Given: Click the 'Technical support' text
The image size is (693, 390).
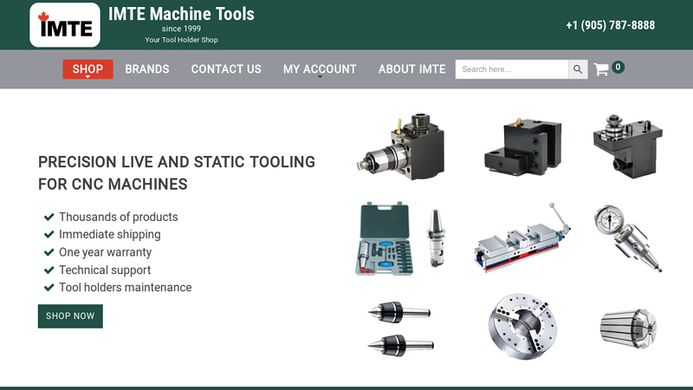Looking at the screenshot, I should pos(105,270).
